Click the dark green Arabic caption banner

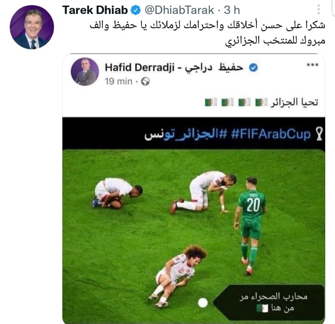[x=269, y=303]
